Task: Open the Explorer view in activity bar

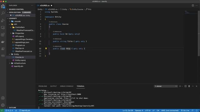Action: [x=3, y=6]
